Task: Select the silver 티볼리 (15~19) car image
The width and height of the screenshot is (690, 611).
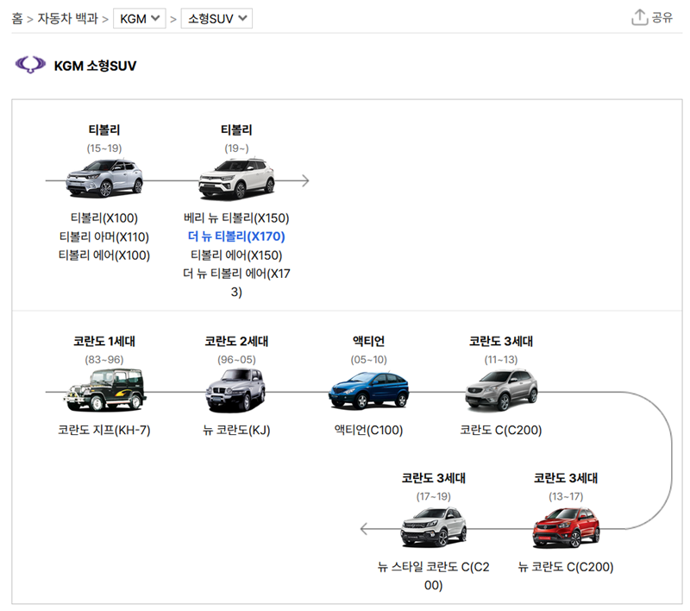Action: point(104,178)
